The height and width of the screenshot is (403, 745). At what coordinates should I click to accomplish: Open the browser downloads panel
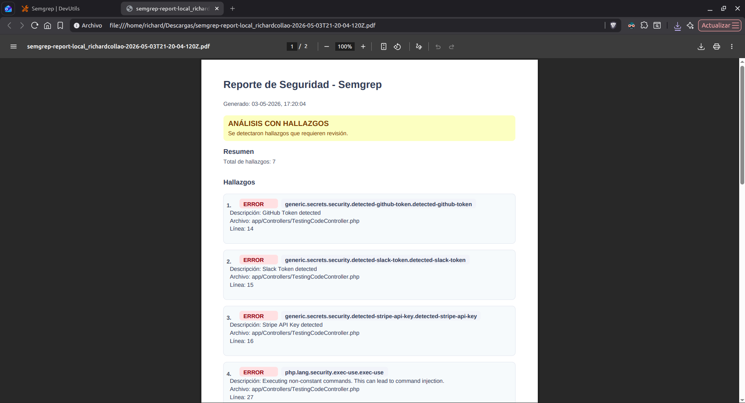click(677, 26)
